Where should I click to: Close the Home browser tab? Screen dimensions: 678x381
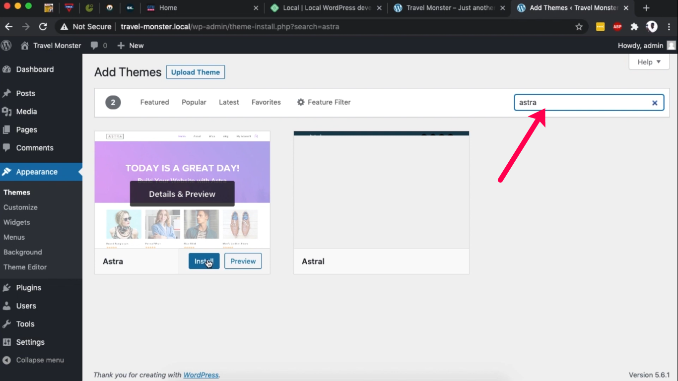(x=256, y=8)
